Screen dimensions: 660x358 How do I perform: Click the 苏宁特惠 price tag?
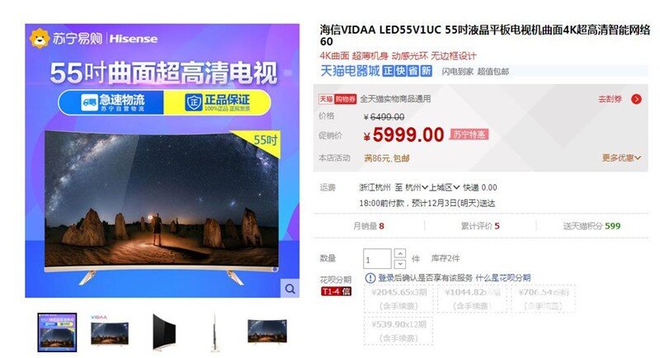(x=469, y=134)
